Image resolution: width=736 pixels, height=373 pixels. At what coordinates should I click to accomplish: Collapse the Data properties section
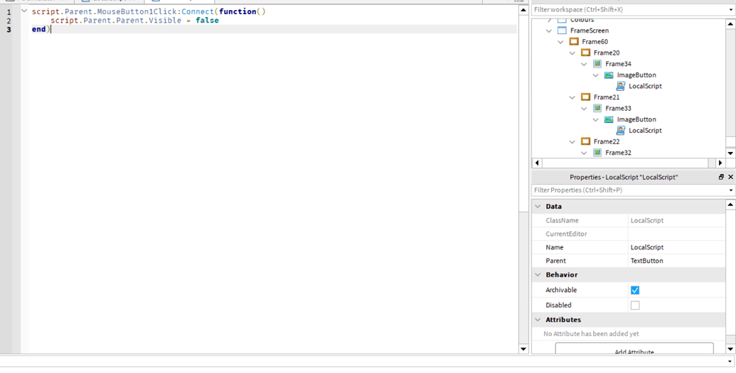pyautogui.click(x=538, y=207)
